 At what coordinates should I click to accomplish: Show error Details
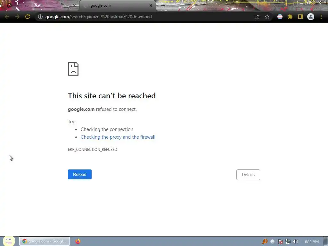click(x=248, y=175)
